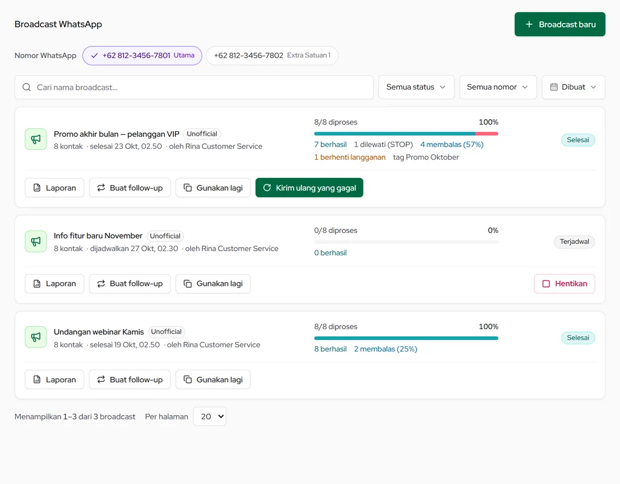
Task: Click the 4 membalas (57%) link
Action: pos(452,145)
